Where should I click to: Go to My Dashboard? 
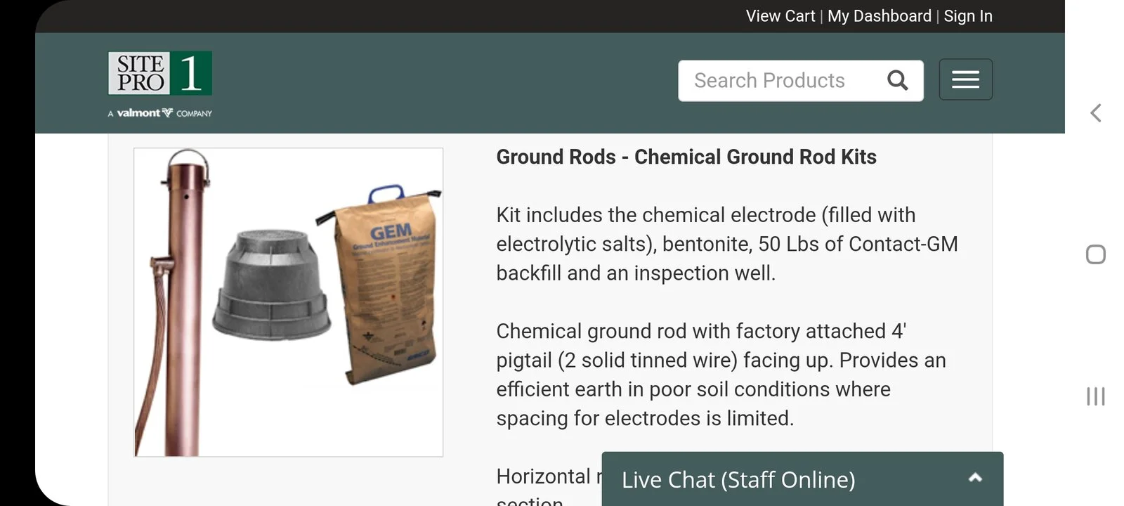pos(880,16)
